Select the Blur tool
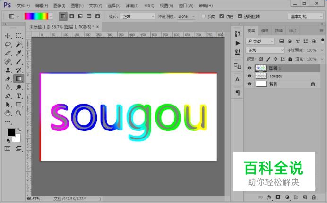327x203 pixels. 8,87
